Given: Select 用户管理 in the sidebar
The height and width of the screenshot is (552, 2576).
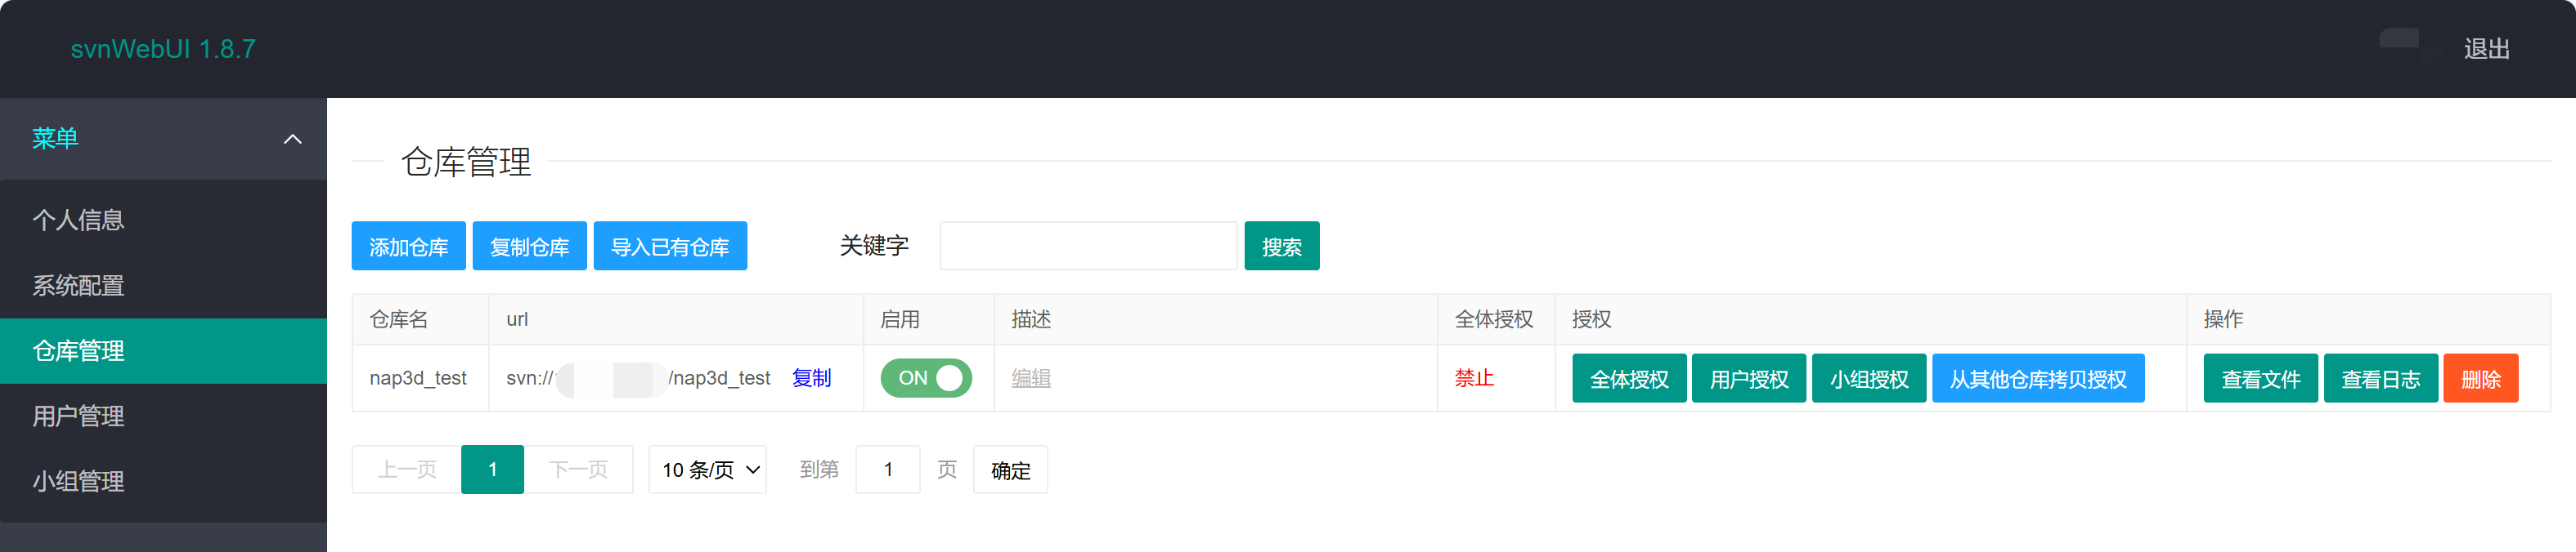Looking at the screenshot, I should [78, 416].
